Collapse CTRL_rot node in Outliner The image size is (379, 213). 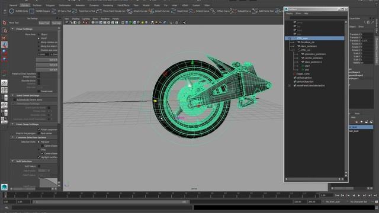pos(294,50)
